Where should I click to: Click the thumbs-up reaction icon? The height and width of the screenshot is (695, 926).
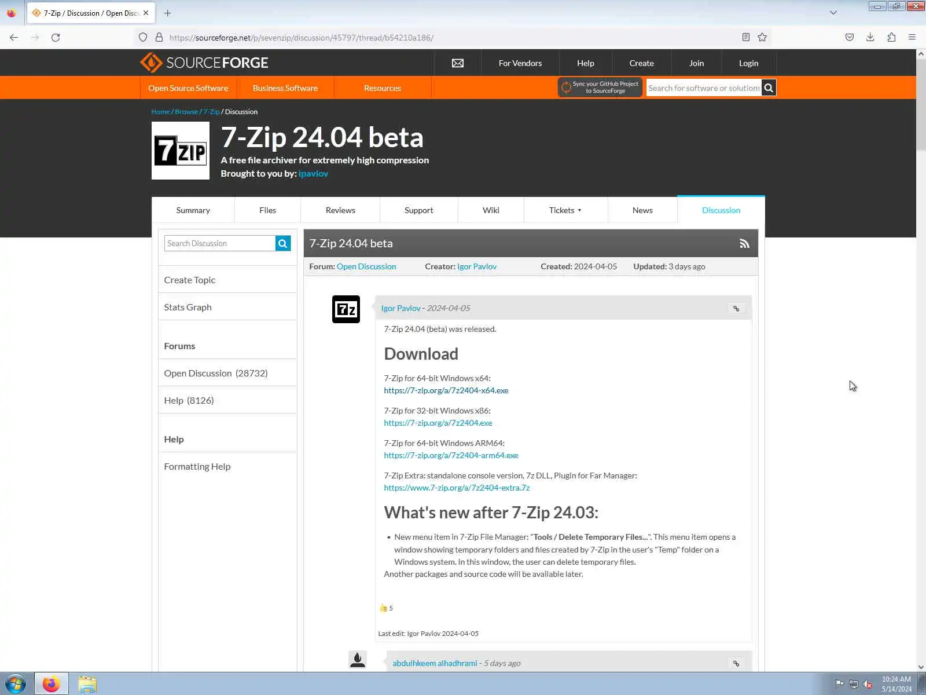click(x=383, y=608)
